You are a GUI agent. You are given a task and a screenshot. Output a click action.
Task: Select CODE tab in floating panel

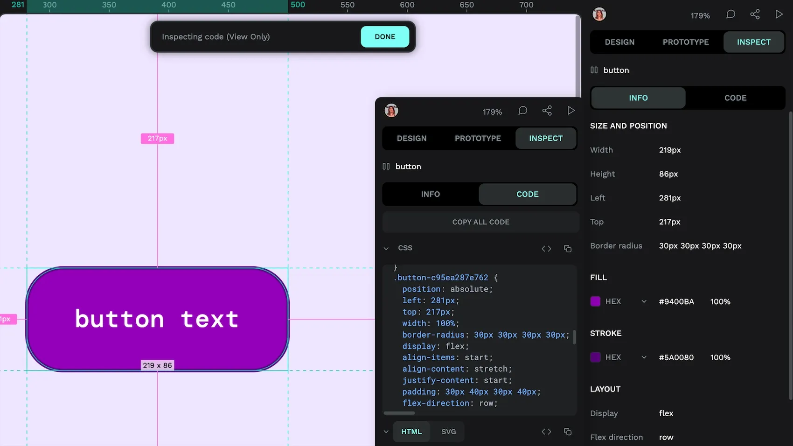click(x=528, y=194)
